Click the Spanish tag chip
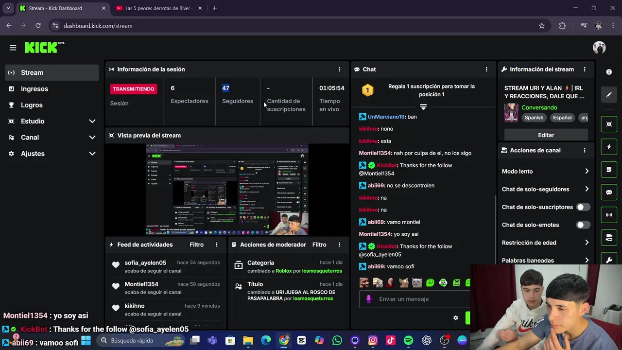 pyautogui.click(x=534, y=118)
